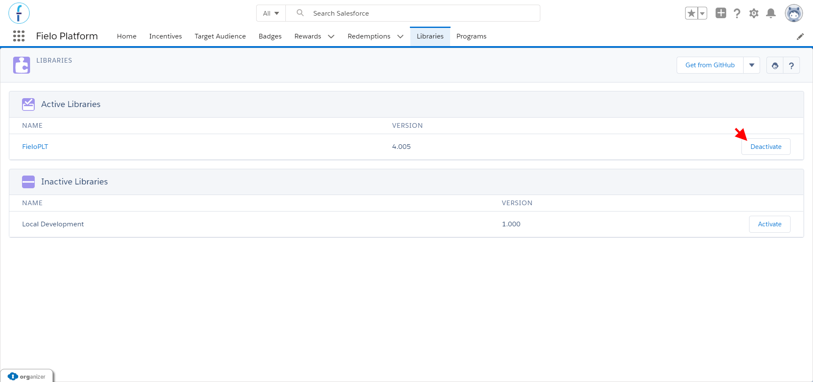Click the Favorites star icon
This screenshot has height=382, width=813.
tap(691, 13)
